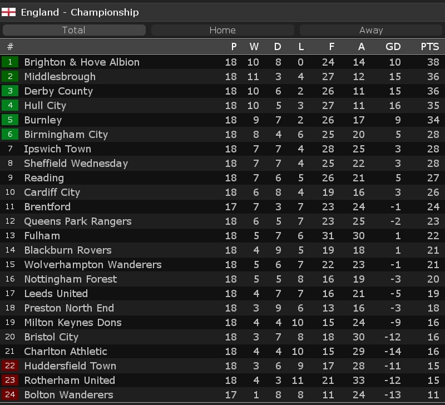Image resolution: width=445 pixels, height=405 pixels.
Task: Click the green position 2 badge
Action: tap(10, 76)
